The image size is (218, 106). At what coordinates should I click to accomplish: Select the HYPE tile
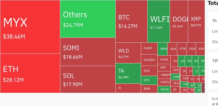coord(164,60)
